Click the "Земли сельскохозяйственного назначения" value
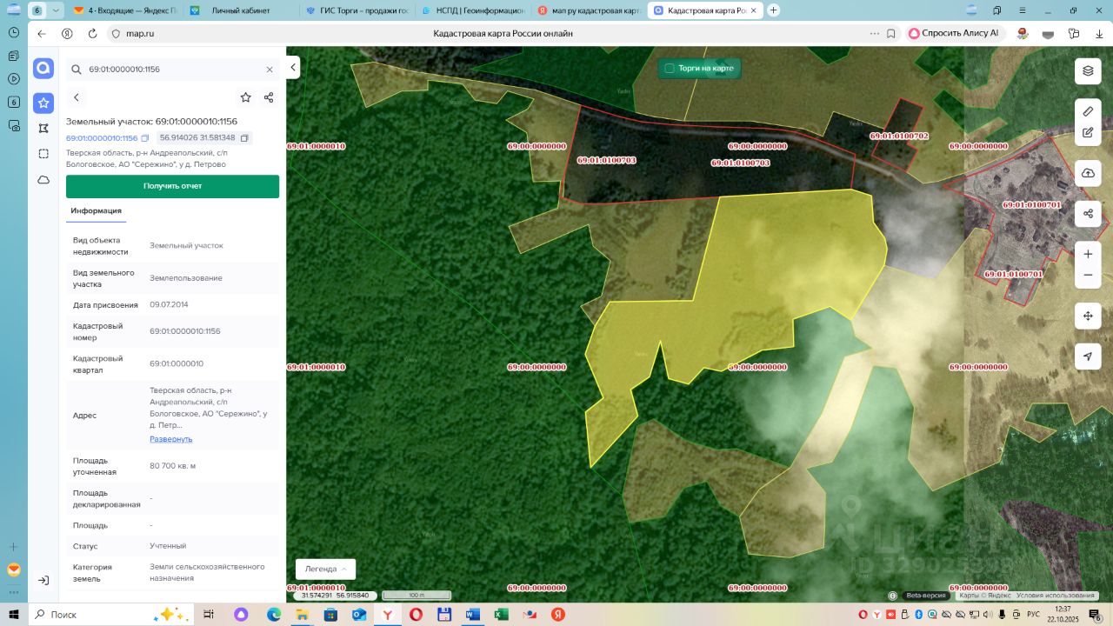The height and width of the screenshot is (626, 1113). tap(207, 573)
